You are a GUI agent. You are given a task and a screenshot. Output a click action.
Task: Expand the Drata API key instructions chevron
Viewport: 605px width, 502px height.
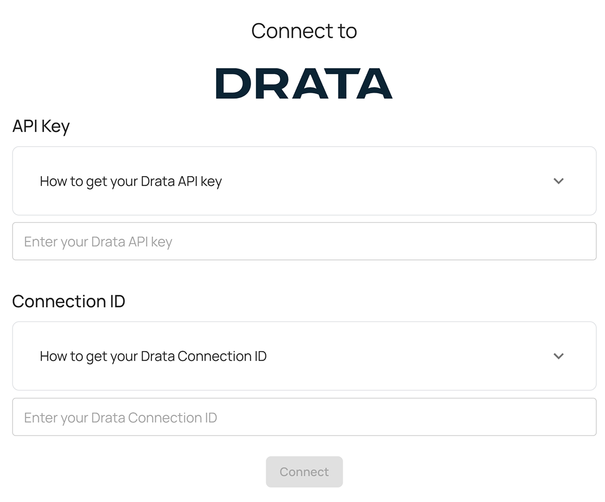click(x=558, y=181)
